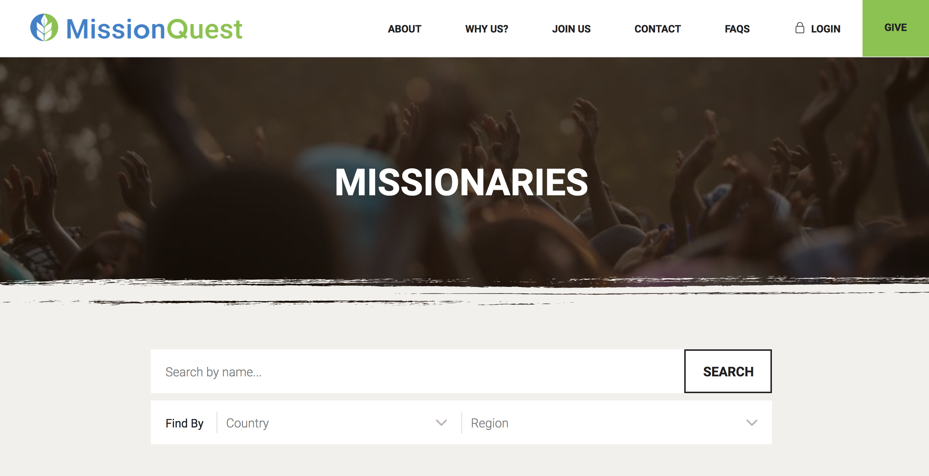Click the Country placeholder text
Viewport: 929px width, 476px height.
pos(247,423)
